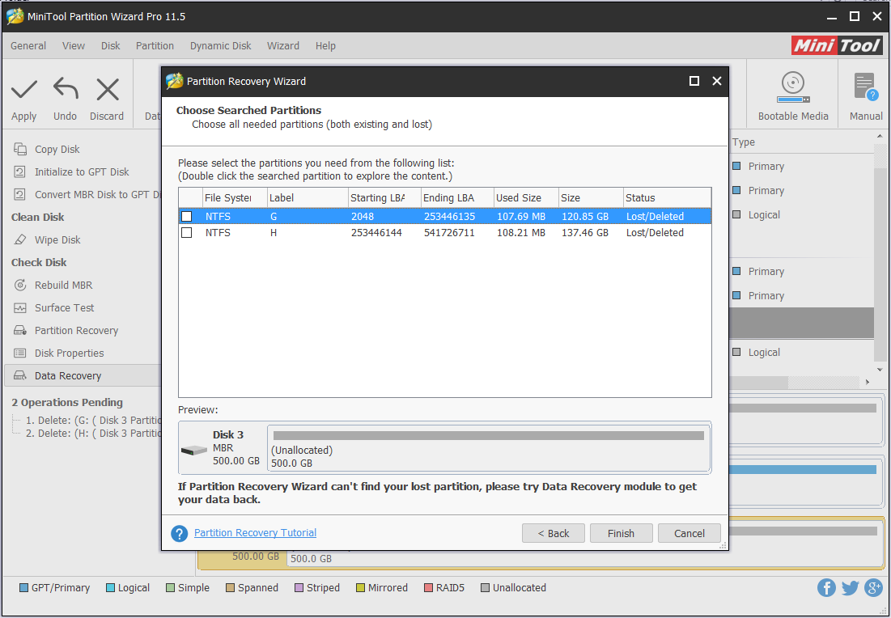Viewport: 891px width, 618px height.
Task: Click the main window scrollbar up arrow
Action: (x=880, y=137)
